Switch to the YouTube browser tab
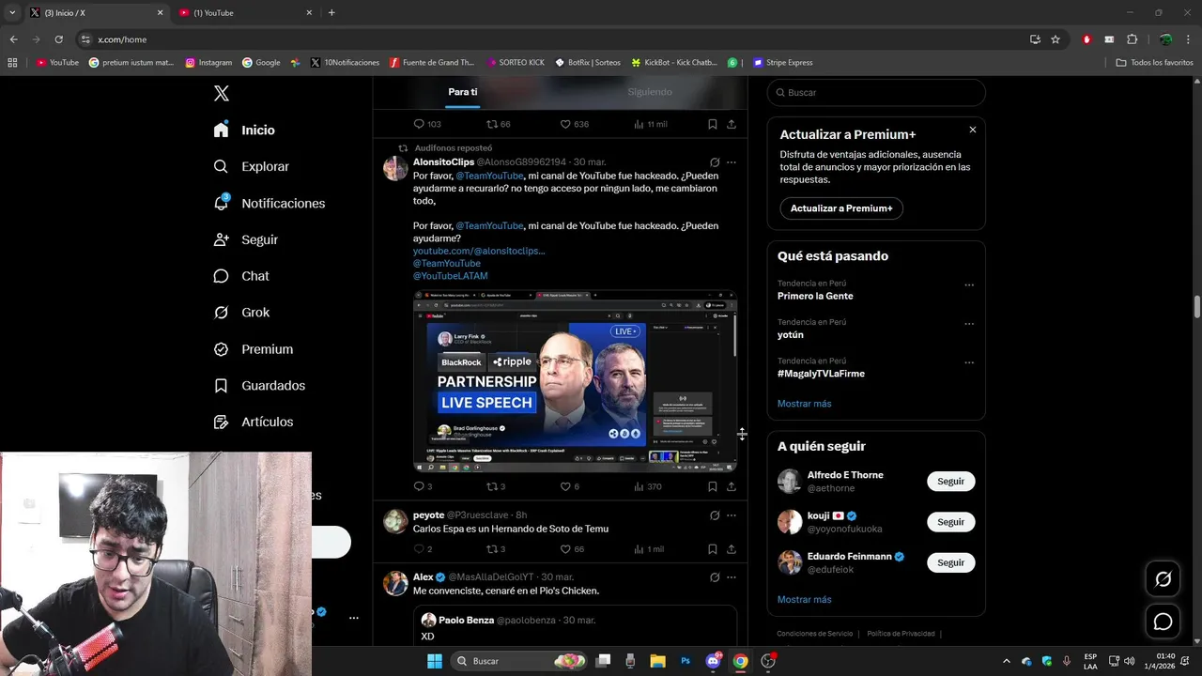The width and height of the screenshot is (1202, 676). click(x=244, y=12)
